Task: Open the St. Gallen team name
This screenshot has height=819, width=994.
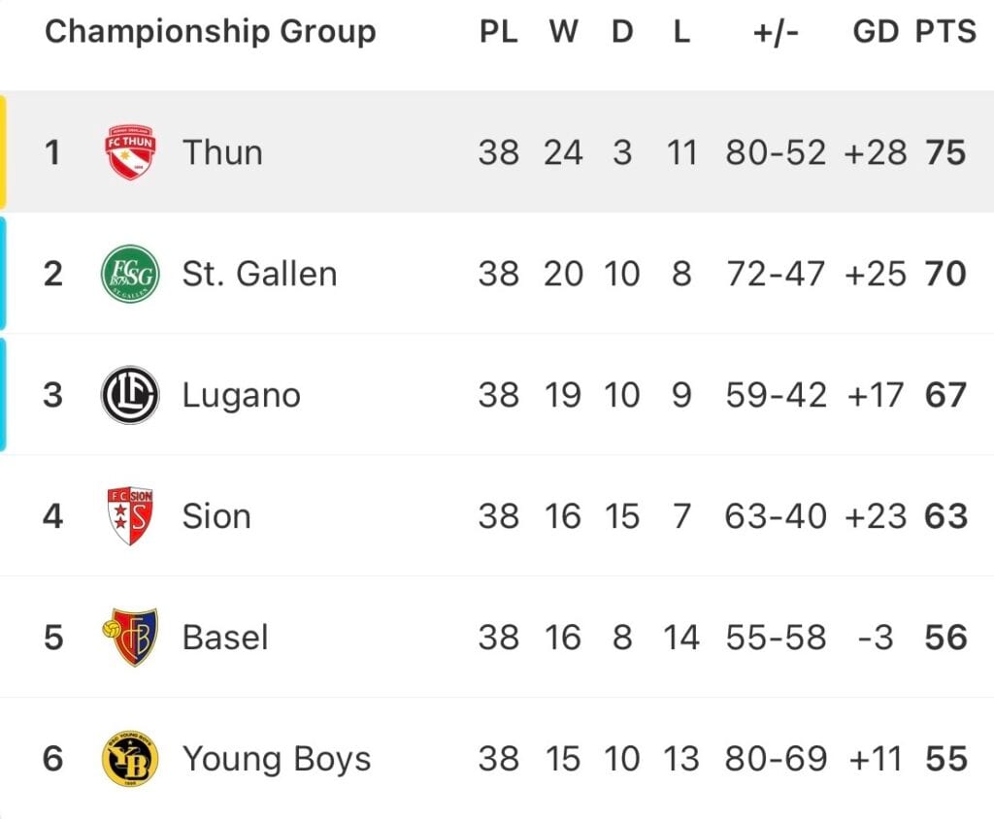Action: pyautogui.click(x=259, y=274)
